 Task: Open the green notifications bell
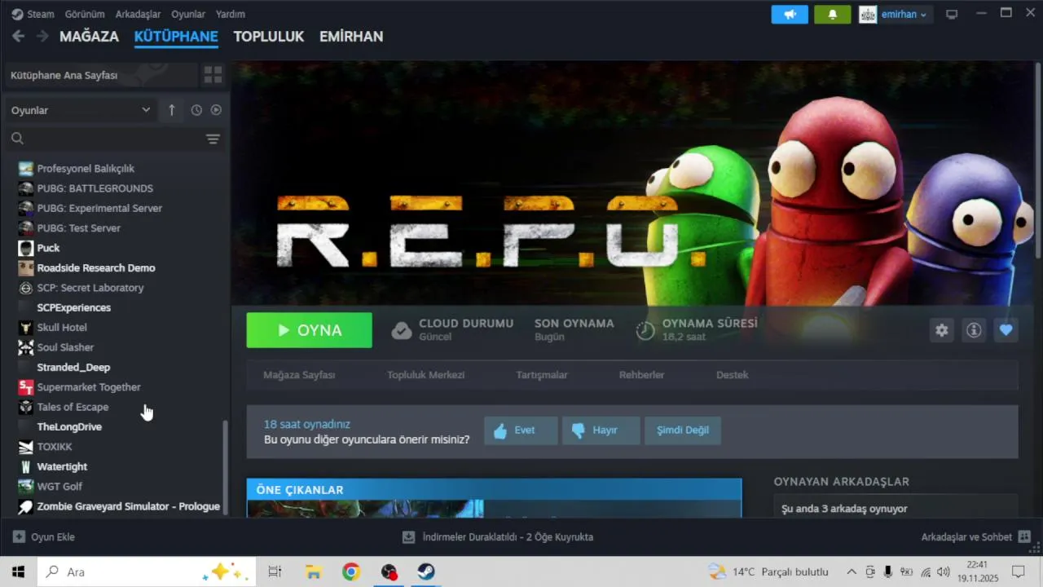tap(832, 14)
